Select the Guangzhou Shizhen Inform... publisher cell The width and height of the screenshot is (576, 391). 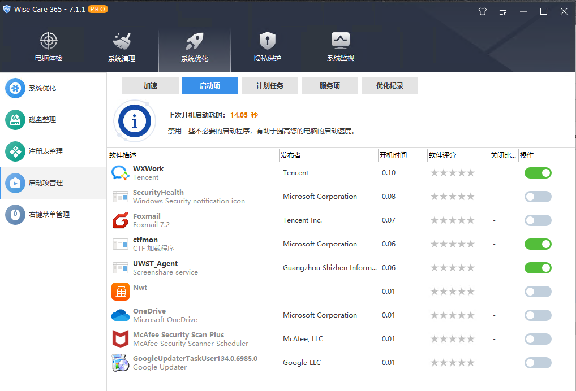(329, 268)
